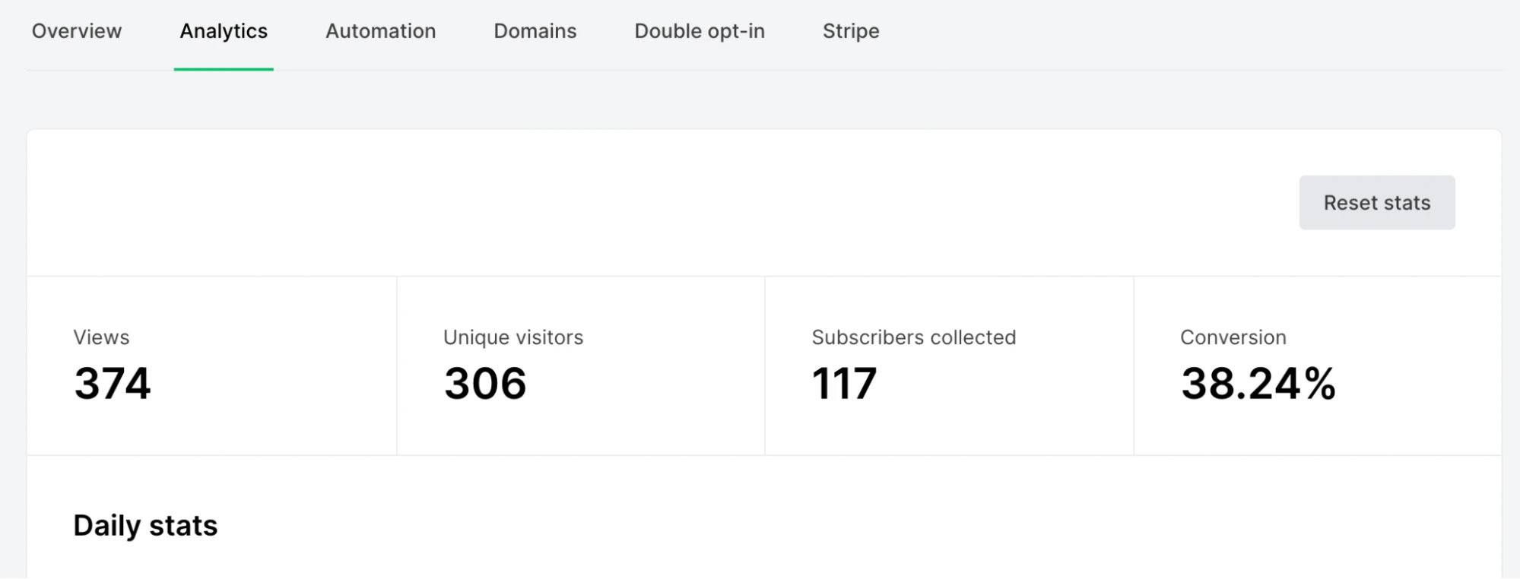Click the Unique visitors label
Image resolution: width=1520 pixels, height=579 pixels.
(x=512, y=337)
